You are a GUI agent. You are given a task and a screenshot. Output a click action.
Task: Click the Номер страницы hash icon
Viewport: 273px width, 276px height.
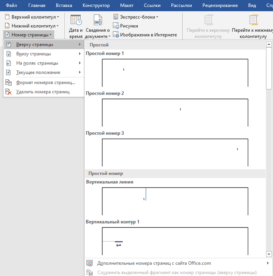pos(7,34)
